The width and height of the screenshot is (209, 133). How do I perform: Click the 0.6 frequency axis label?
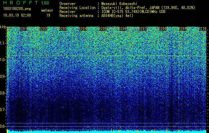tap(3, 126)
